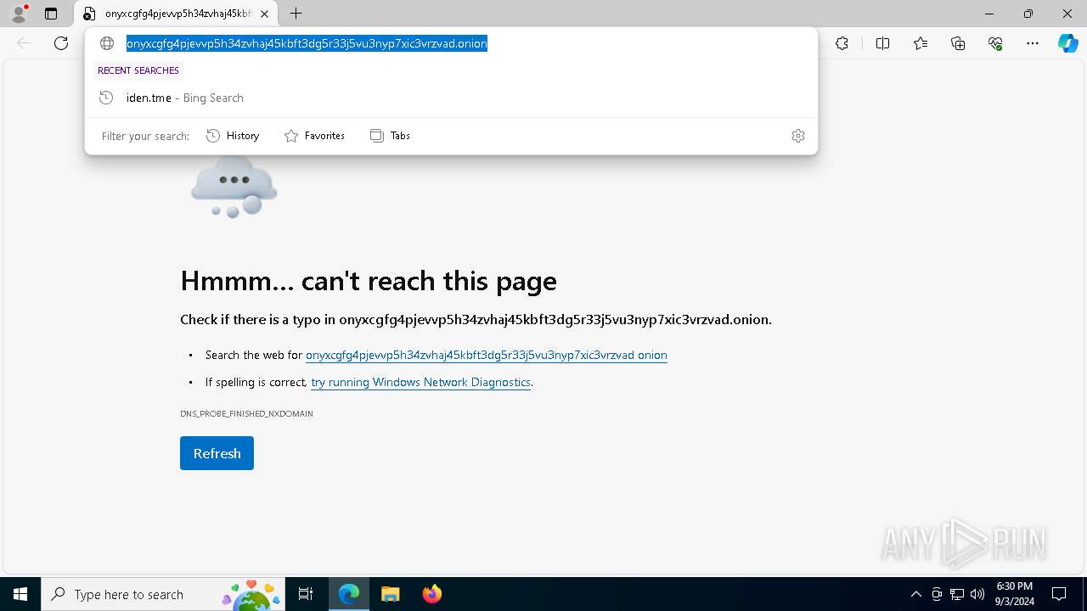Close the onyxcgfg4pjevvp5h34 tab
1087x611 pixels.
tap(264, 14)
